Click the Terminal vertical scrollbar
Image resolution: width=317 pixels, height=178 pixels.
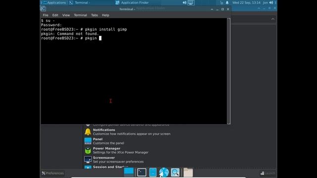tap(229, 71)
